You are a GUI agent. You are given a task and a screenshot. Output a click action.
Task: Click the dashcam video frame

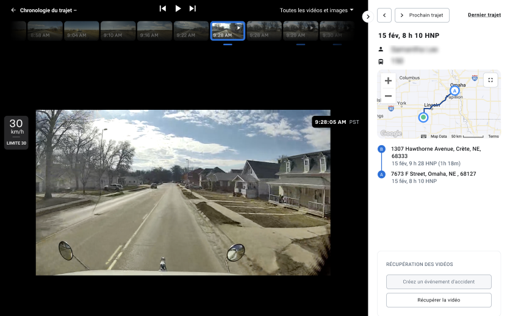(x=183, y=192)
